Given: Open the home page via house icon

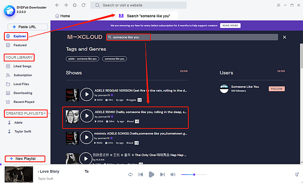Looking at the screenshot, I should tap(74, 5).
